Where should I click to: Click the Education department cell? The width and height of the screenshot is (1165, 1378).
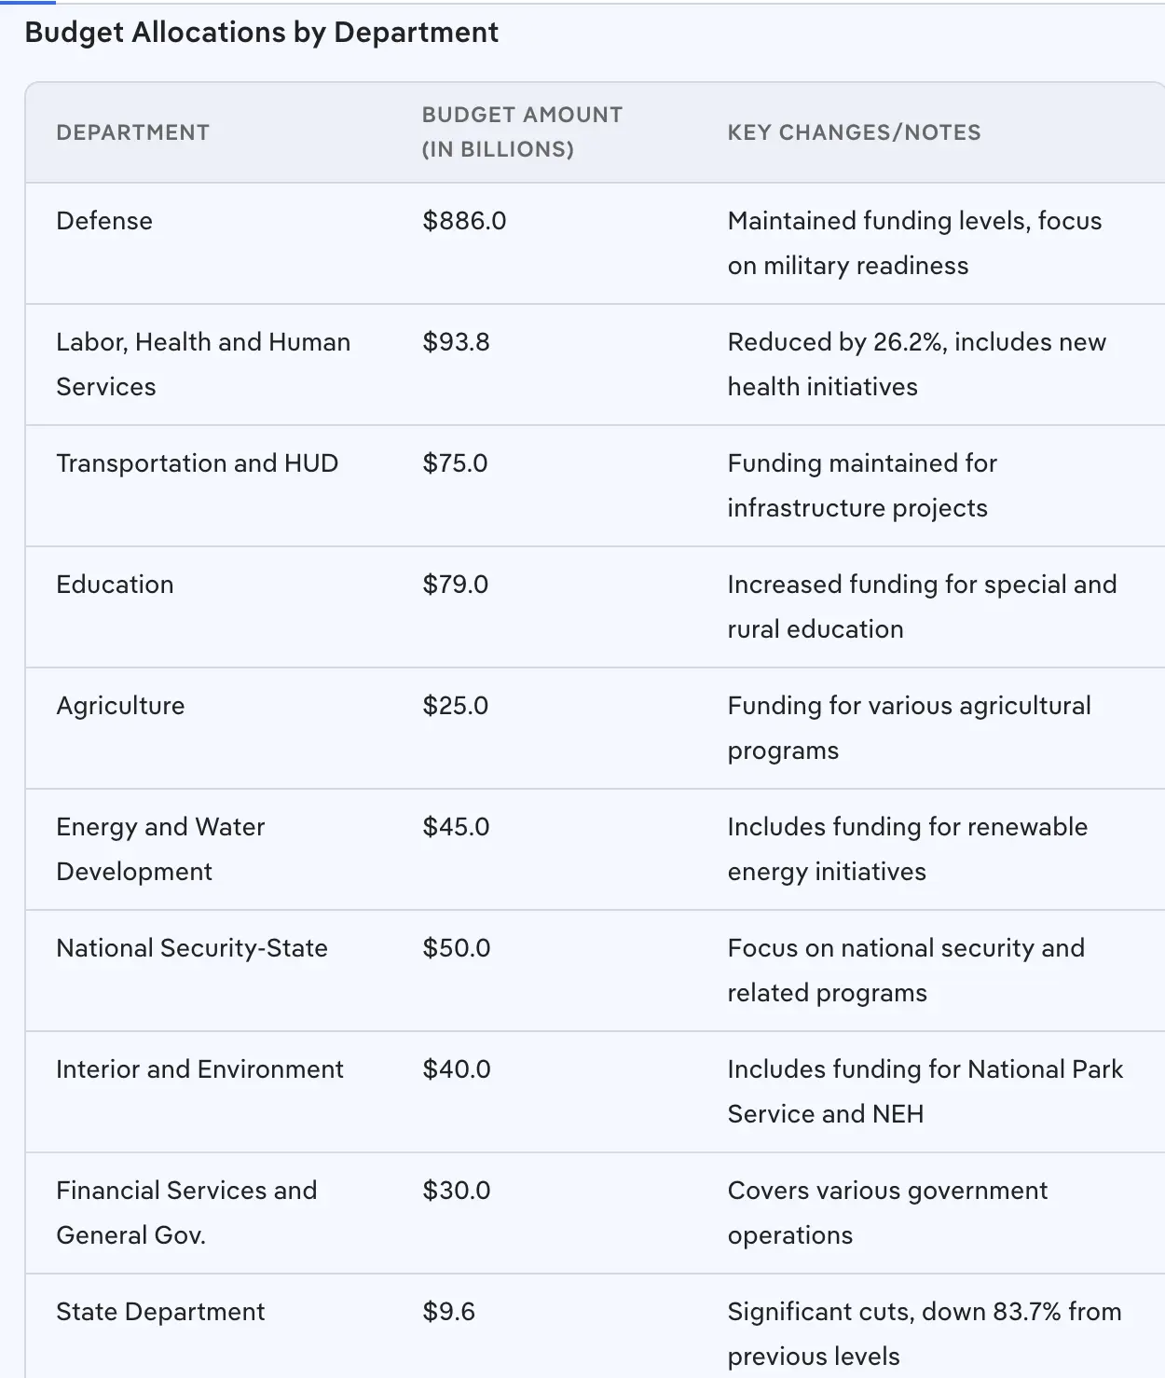tap(115, 585)
